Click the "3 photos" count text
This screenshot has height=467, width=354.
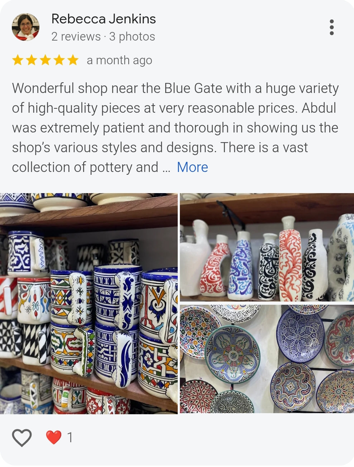pyautogui.click(x=132, y=36)
